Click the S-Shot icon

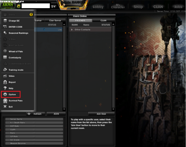click(5, 39)
